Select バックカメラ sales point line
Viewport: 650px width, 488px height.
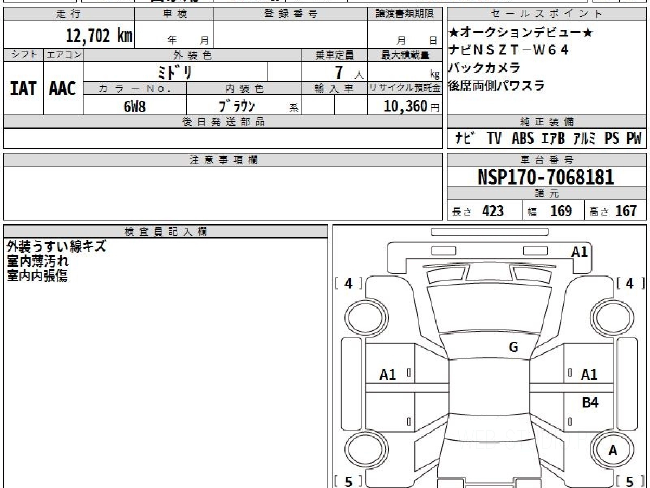coord(485,68)
